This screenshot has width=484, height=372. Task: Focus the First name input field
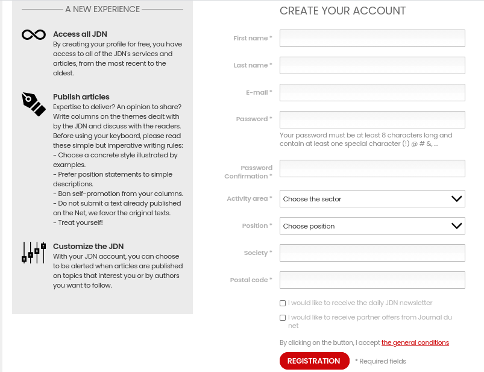[x=372, y=38]
